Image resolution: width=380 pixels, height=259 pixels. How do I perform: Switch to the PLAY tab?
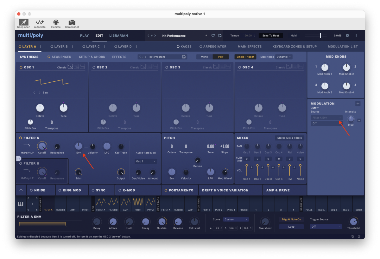pyautogui.click(x=85, y=36)
